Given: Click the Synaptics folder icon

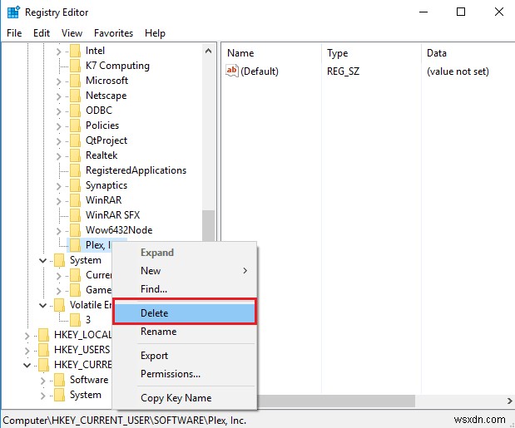Looking at the screenshot, I should point(75,185).
